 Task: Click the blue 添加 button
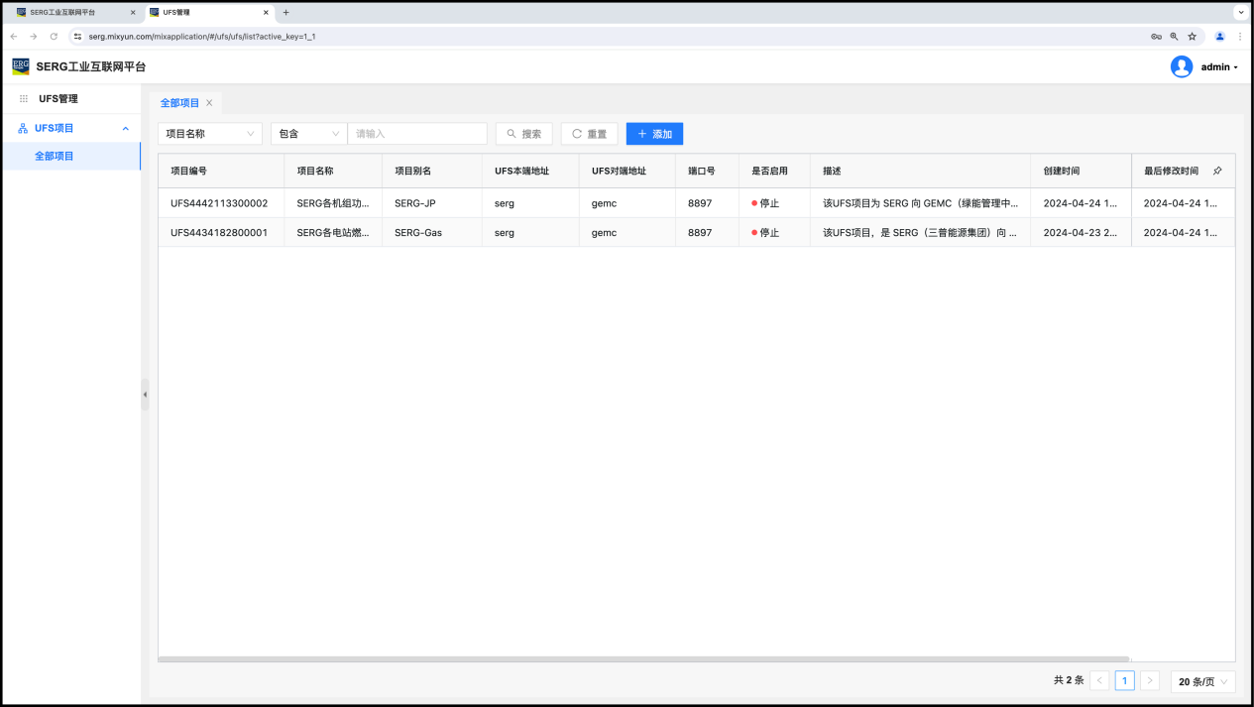654,134
